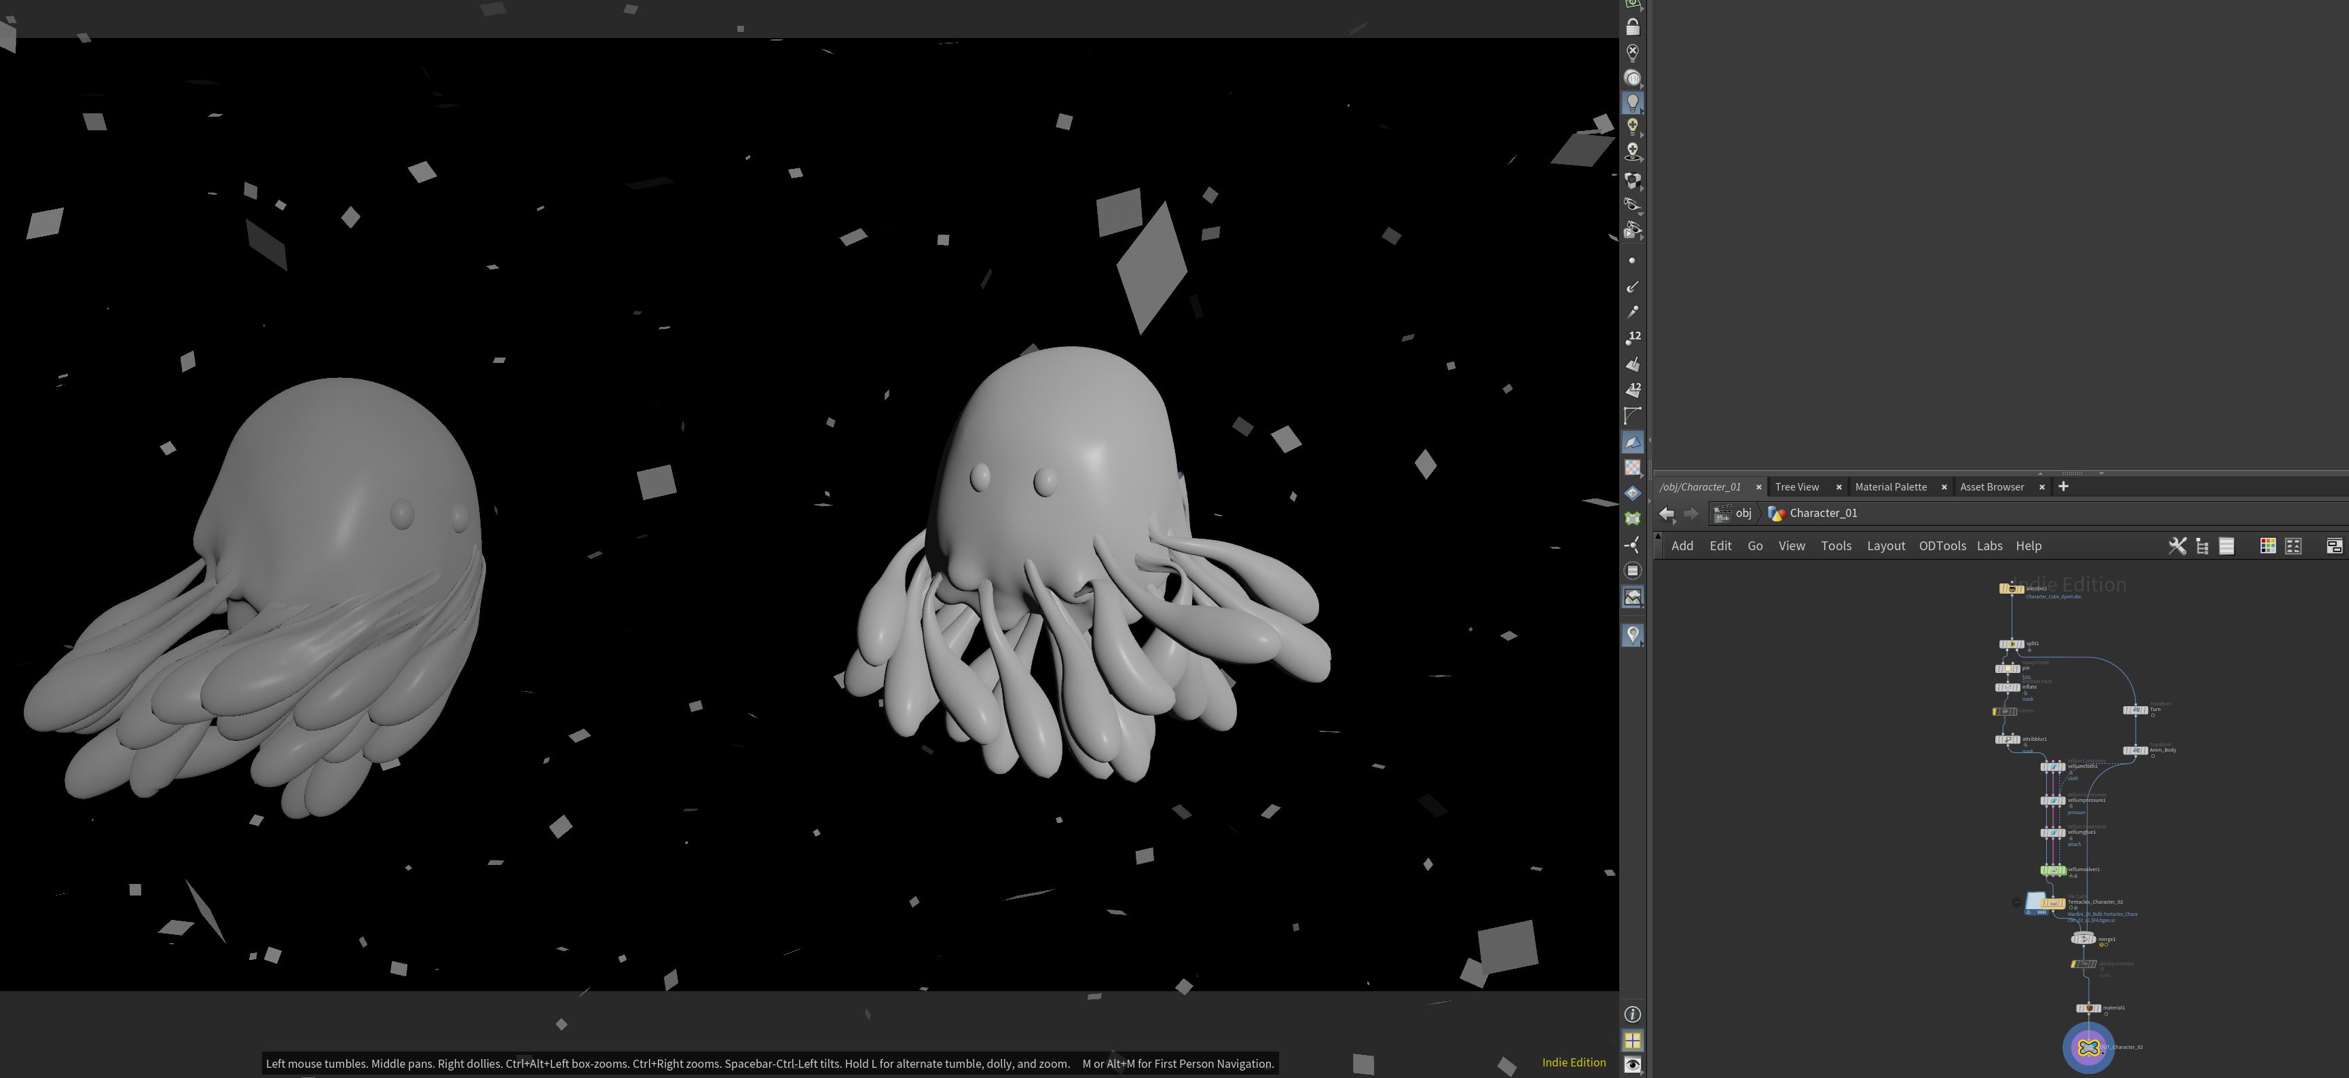Add a new pane tab with plus
The image size is (2349, 1078).
[x=2063, y=486]
